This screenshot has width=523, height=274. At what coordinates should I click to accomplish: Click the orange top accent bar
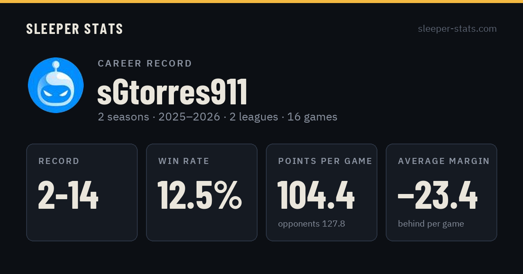[x=261, y=1]
